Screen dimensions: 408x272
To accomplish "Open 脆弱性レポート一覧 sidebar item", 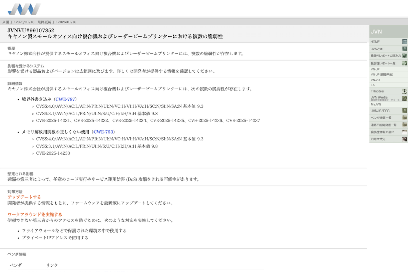I will coord(389,63).
